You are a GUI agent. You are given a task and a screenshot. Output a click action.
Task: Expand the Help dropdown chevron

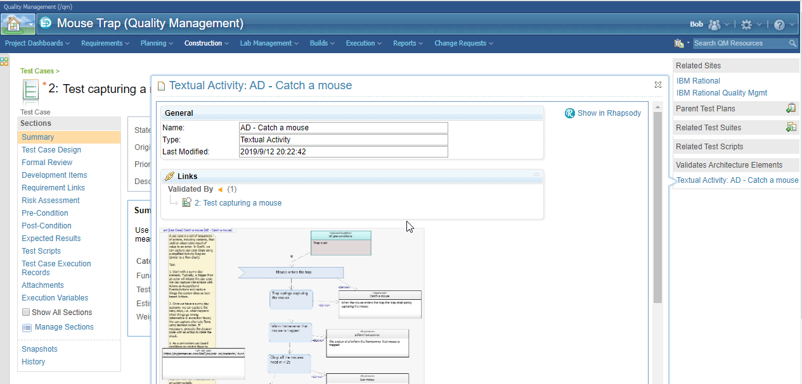point(791,24)
